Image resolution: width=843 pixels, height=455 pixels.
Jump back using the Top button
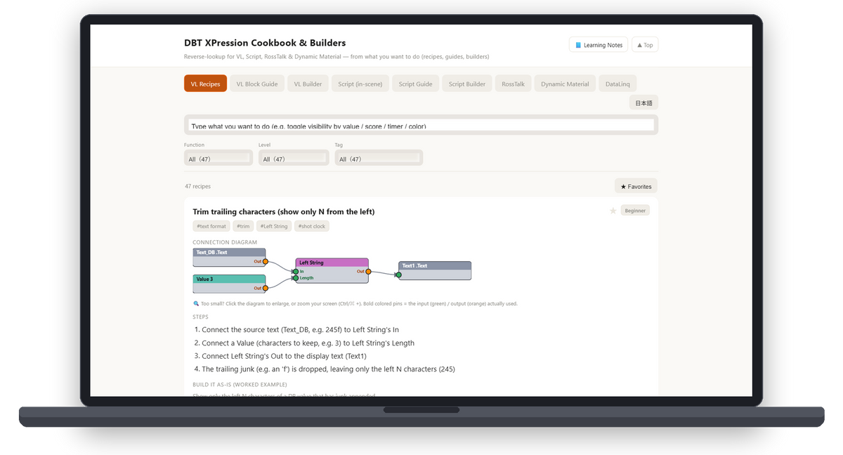[x=645, y=45]
